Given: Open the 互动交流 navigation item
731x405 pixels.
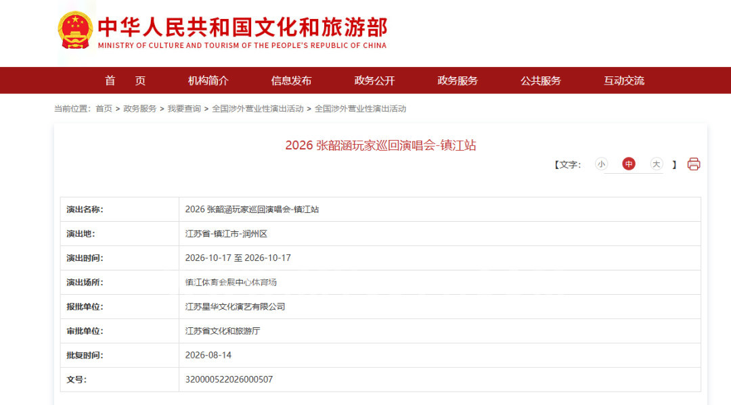Looking at the screenshot, I should tap(624, 80).
